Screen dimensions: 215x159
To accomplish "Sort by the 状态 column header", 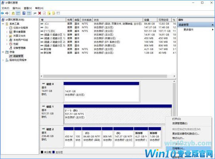I will point(118,20).
